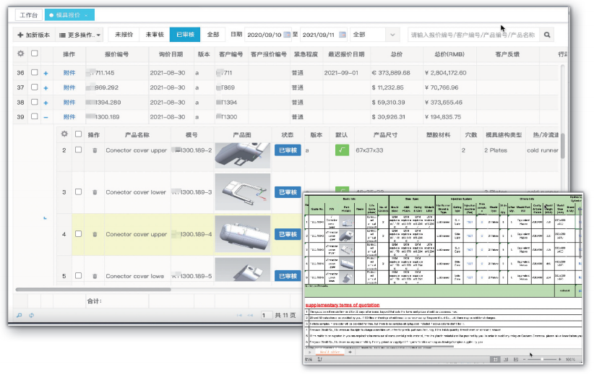Click the footer refresh icon
The image size is (594, 375).
tap(32, 315)
